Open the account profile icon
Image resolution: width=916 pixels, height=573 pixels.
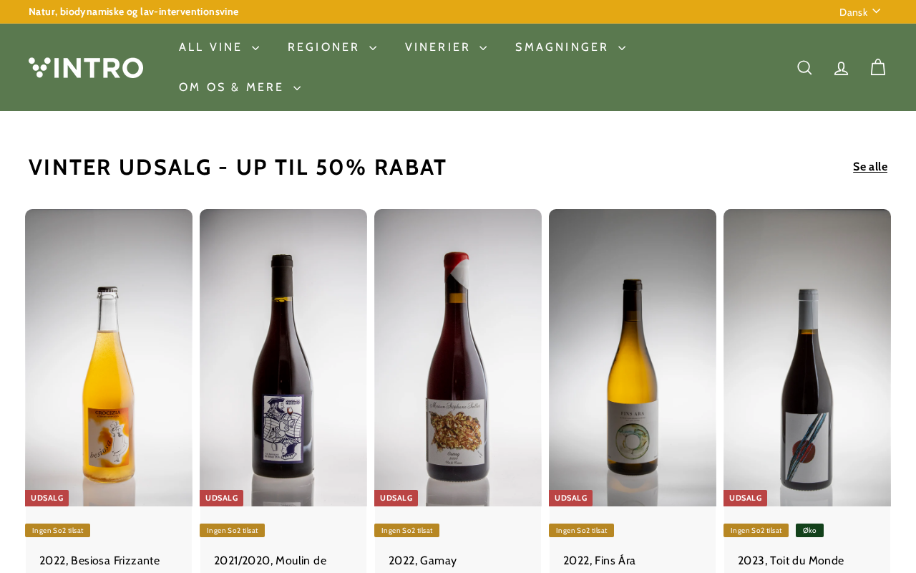(x=842, y=67)
